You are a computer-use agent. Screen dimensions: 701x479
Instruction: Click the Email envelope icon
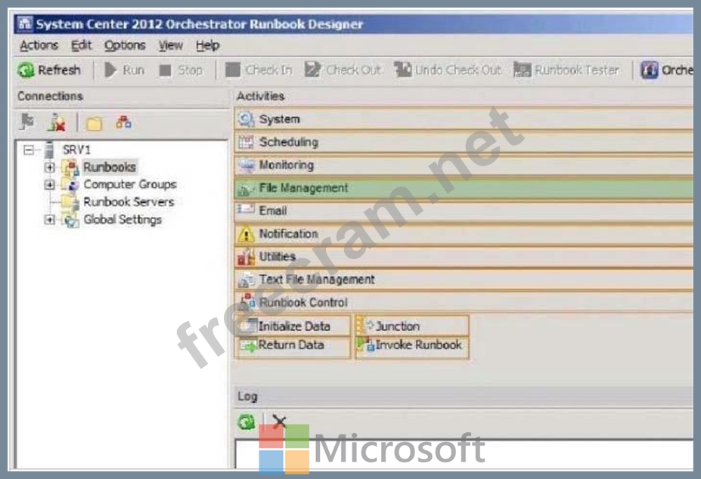pyautogui.click(x=247, y=209)
